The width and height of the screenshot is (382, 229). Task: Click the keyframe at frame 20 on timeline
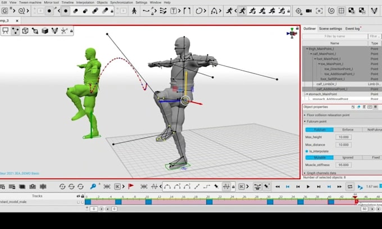coord(209,202)
